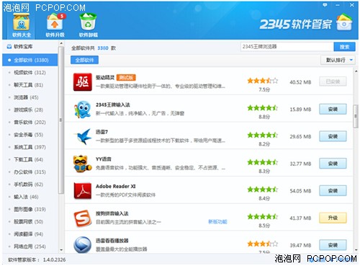Click the 搜狗拼音输入法 orange S icon
The width and height of the screenshot is (360, 266).
tap(82, 218)
